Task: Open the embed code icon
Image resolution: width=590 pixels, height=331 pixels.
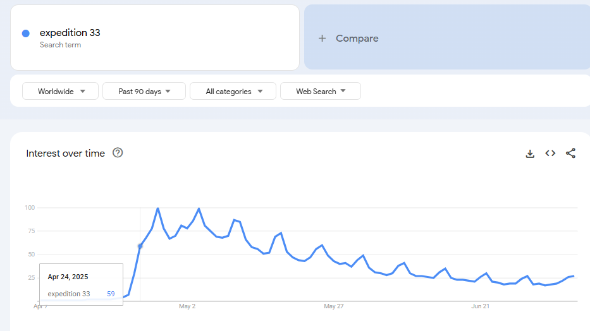Action: click(x=550, y=153)
